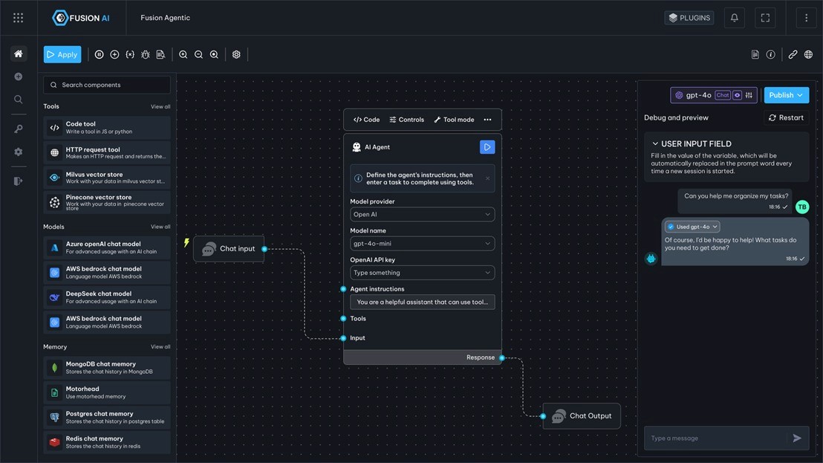The width and height of the screenshot is (823, 463).
Task: Collapse the USER INPUT FIELD section
Action: (x=655, y=144)
